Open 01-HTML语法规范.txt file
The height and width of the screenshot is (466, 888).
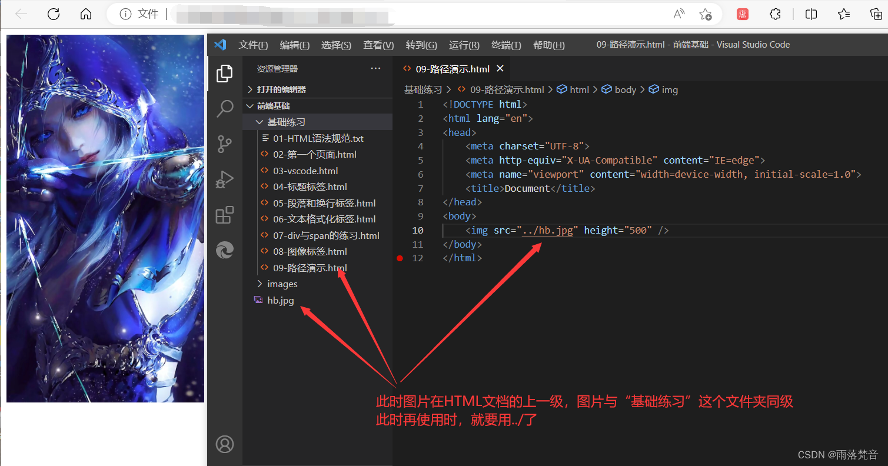[x=318, y=139]
